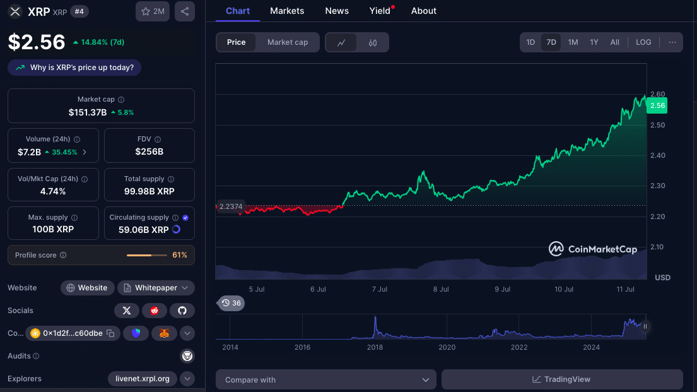Open the TradingView chart button

pos(562,379)
